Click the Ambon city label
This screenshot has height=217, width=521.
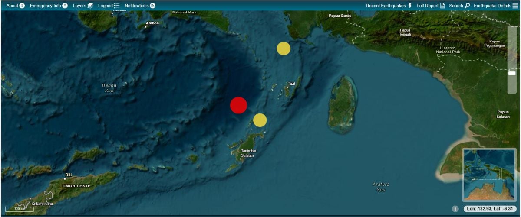coord(152,23)
